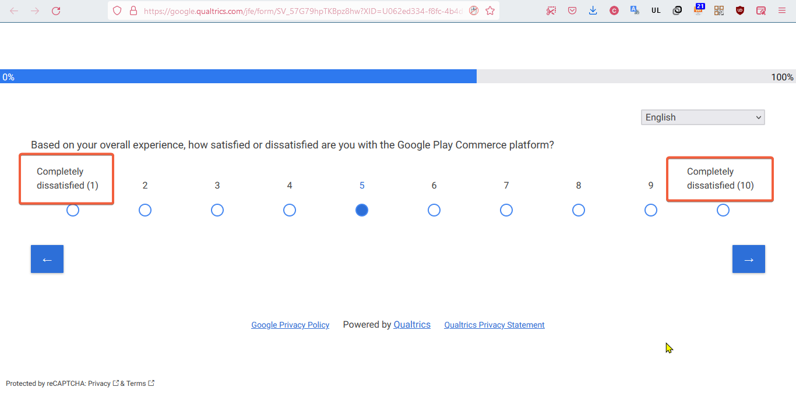Open the browser Downloads panel
The image size is (796, 394).
point(593,10)
